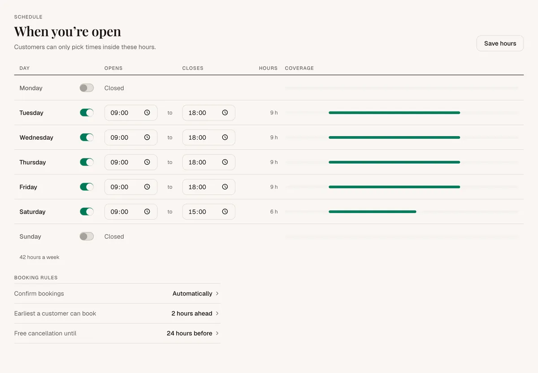Click the Sunday Closed label
538x373 pixels.
(x=114, y=236)
